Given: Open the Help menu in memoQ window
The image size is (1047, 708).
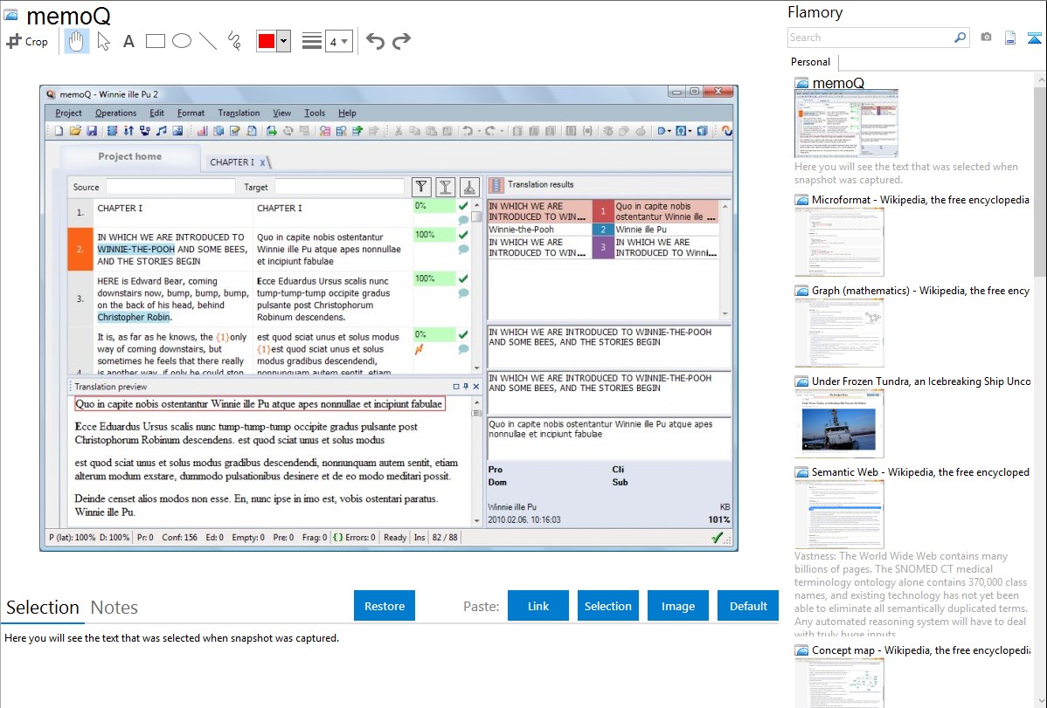Looking at the screenshot, I should pos(347,113).
